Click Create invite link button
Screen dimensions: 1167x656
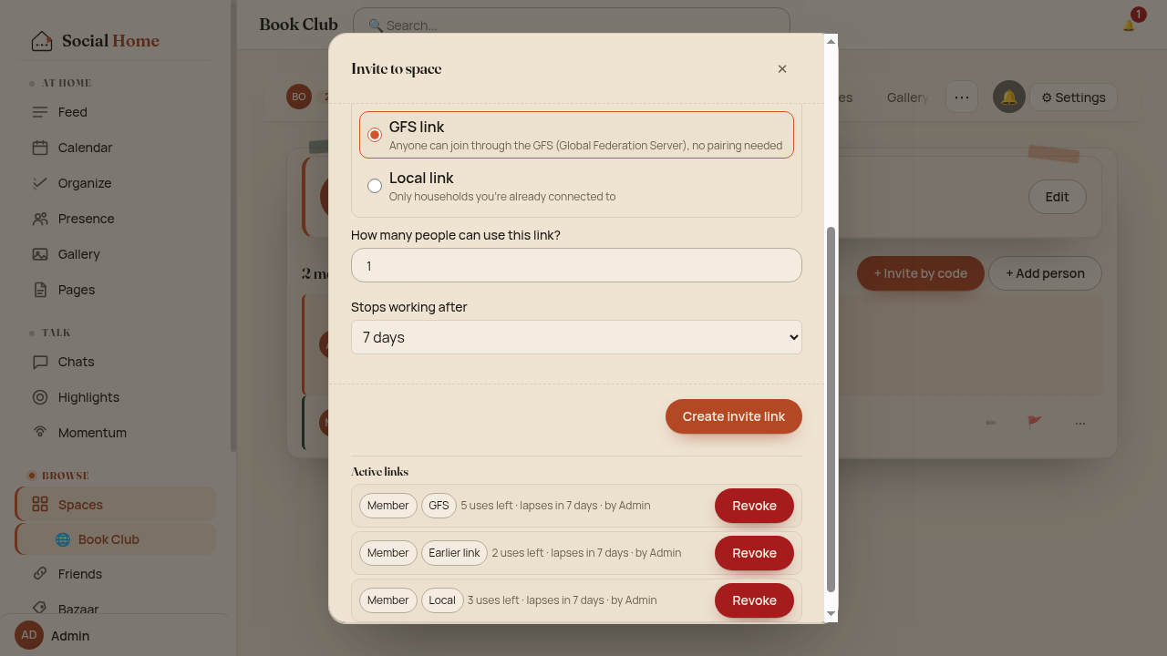pyautogui.click(x=734, y=416)
